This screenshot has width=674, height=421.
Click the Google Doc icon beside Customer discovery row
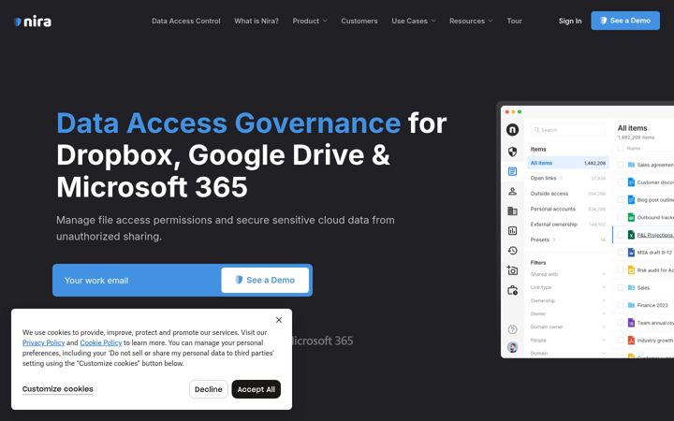point(632,182)
